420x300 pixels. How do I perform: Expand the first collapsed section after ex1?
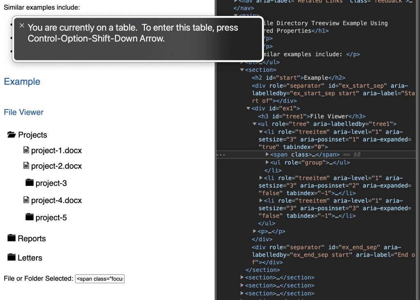click(x=242, y=277)
